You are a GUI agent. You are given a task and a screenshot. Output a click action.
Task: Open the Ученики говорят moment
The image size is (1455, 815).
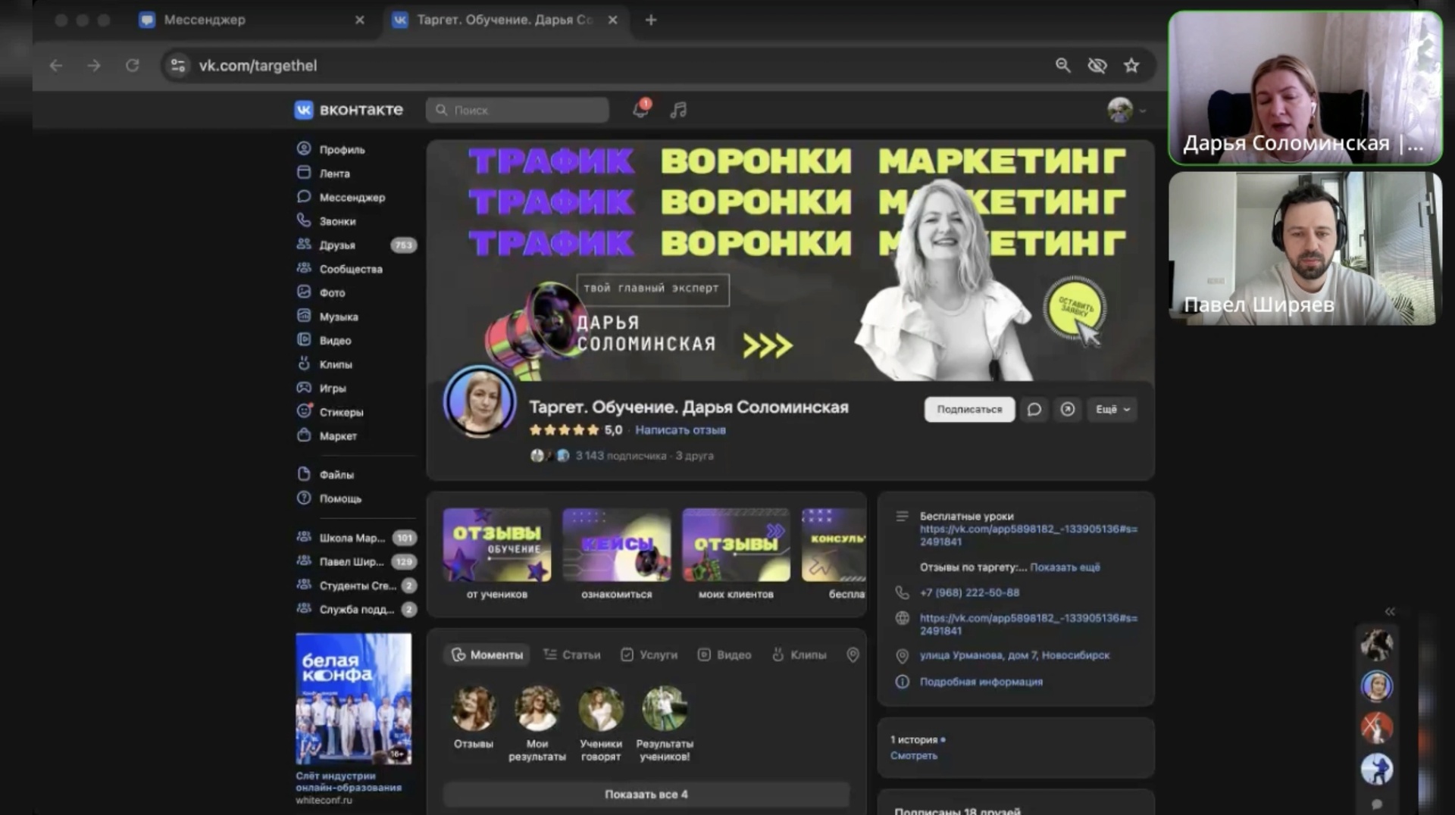[601, 723]
